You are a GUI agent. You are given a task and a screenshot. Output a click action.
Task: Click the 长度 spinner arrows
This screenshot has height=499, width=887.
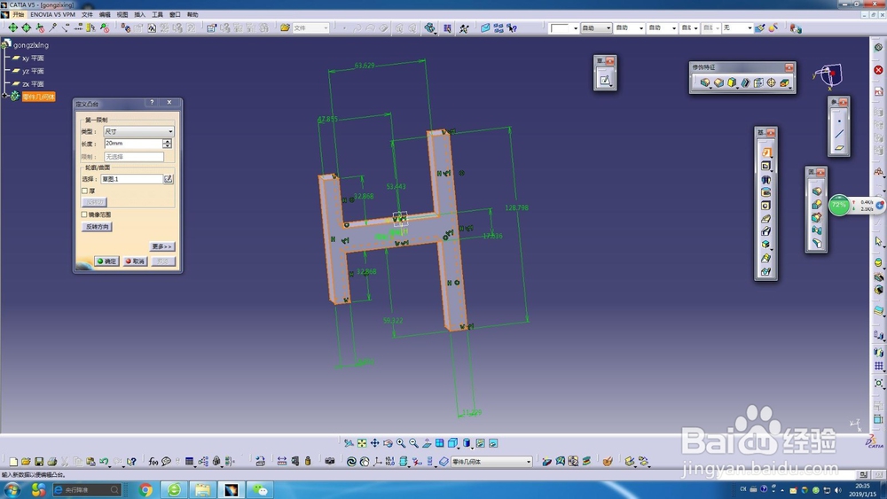[x=168, y=144]
